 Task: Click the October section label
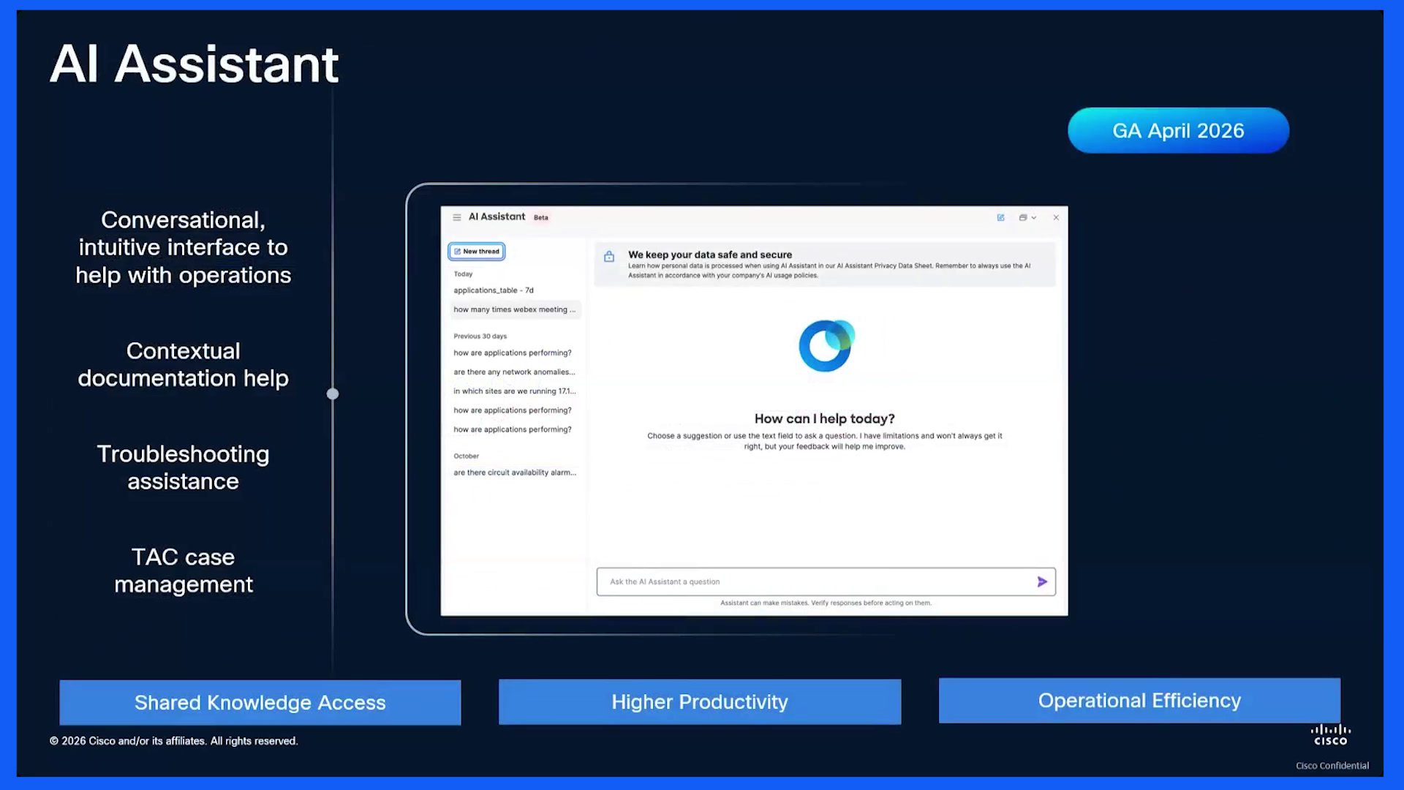[x=466, y=456]
